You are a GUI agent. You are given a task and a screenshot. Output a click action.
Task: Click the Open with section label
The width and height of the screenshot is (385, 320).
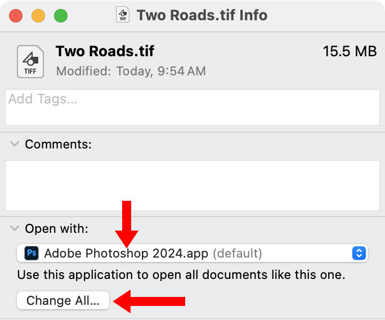(56, 229)
